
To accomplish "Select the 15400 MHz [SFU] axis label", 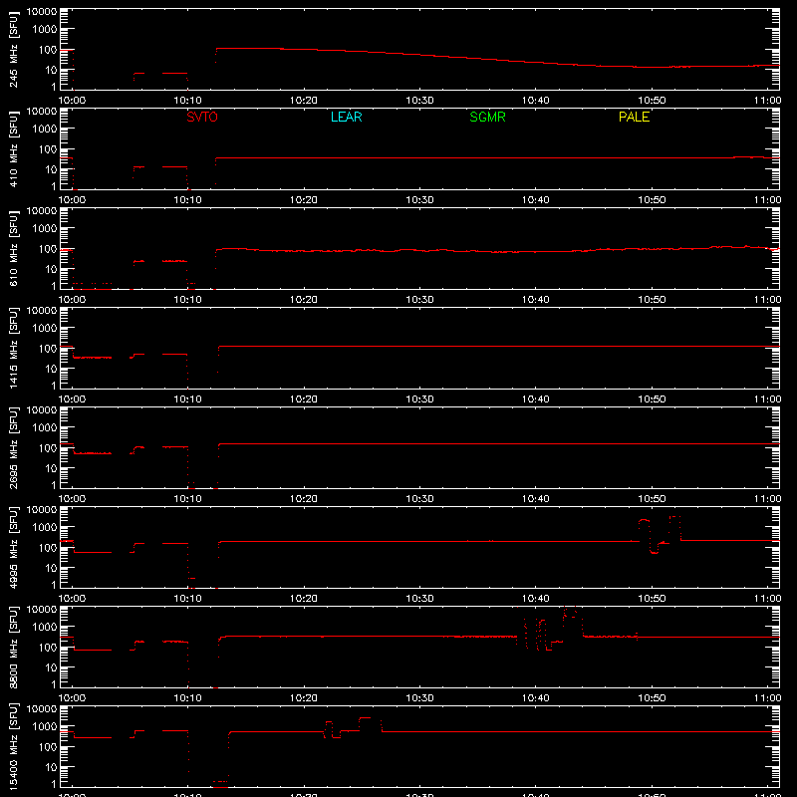I will click(x=13, y=746).
